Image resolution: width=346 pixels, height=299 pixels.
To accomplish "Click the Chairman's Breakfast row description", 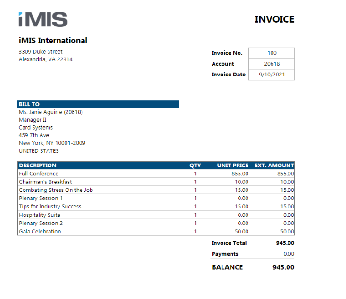I will point(45,182).
